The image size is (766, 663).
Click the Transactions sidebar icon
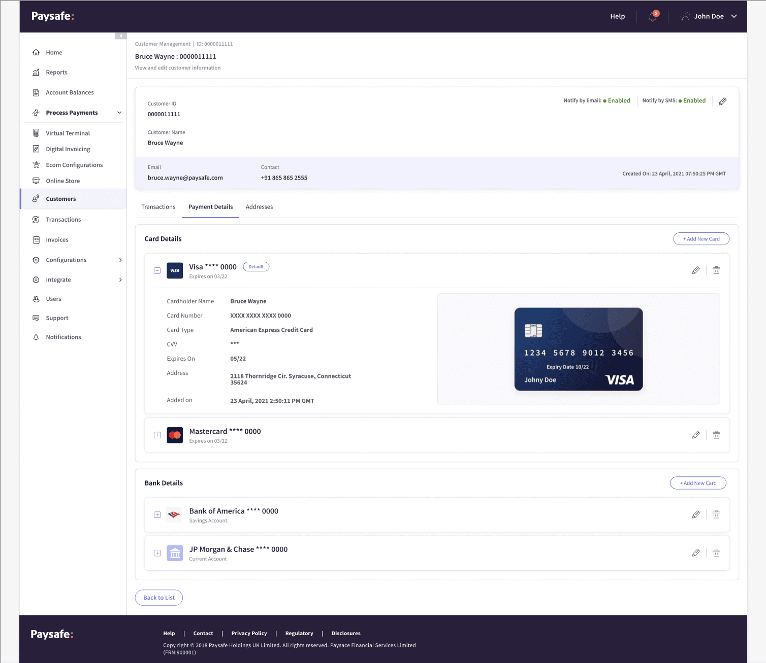[x=36, y=220]
